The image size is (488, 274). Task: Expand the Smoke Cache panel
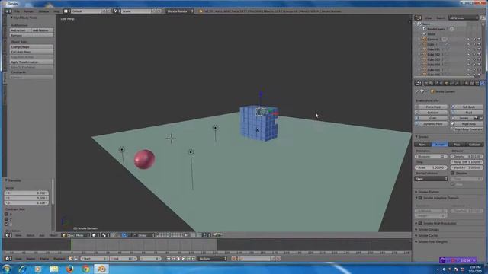pyautogui.click(x=427, y=235)
